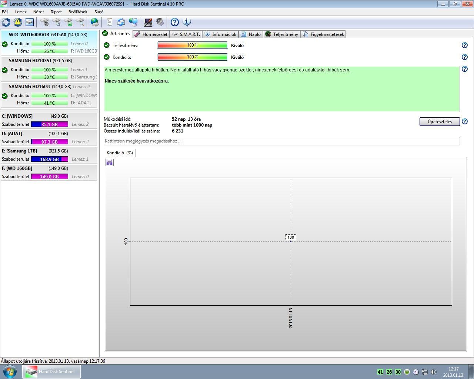The width and height of the screenshot is (474, 379).
Task: Click the hard disk panel toolbar icon
Action: point(30,22)
